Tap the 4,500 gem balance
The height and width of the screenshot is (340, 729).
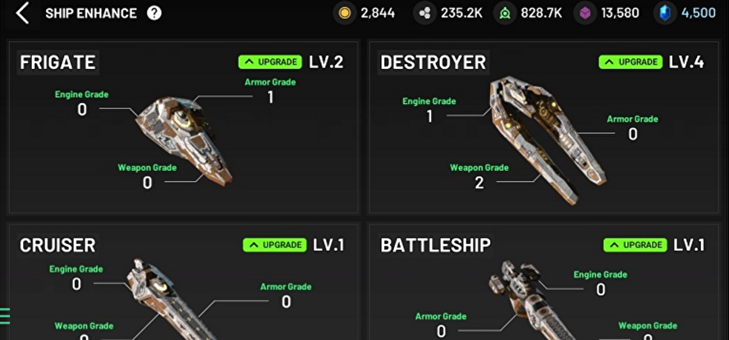click(699, 13)
